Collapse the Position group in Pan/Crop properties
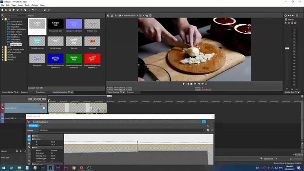304x171 pixels. 33,139
